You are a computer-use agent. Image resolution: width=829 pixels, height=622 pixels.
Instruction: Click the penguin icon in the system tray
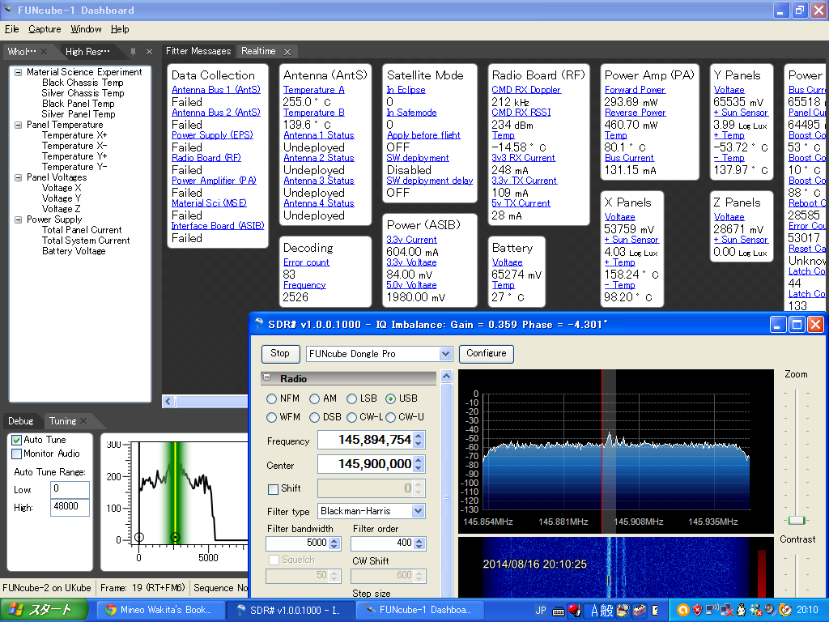[742, 611]
